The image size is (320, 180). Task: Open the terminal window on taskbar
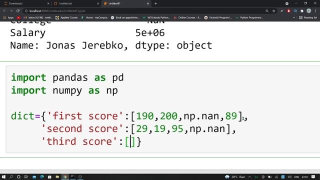pos(72,176)
